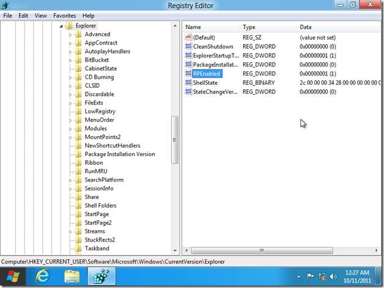Select the StartPage folder icon
The height and width of the screenshot is (288, 384).
coord(78,214)
